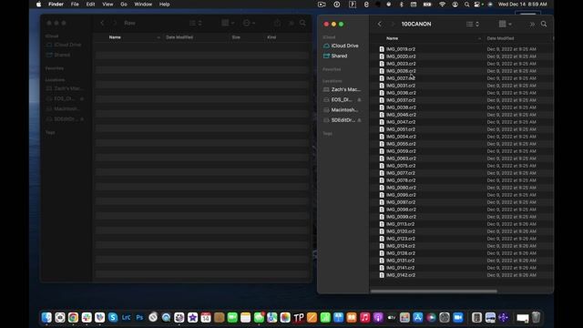Open the Go menu

tap(124, 5)
